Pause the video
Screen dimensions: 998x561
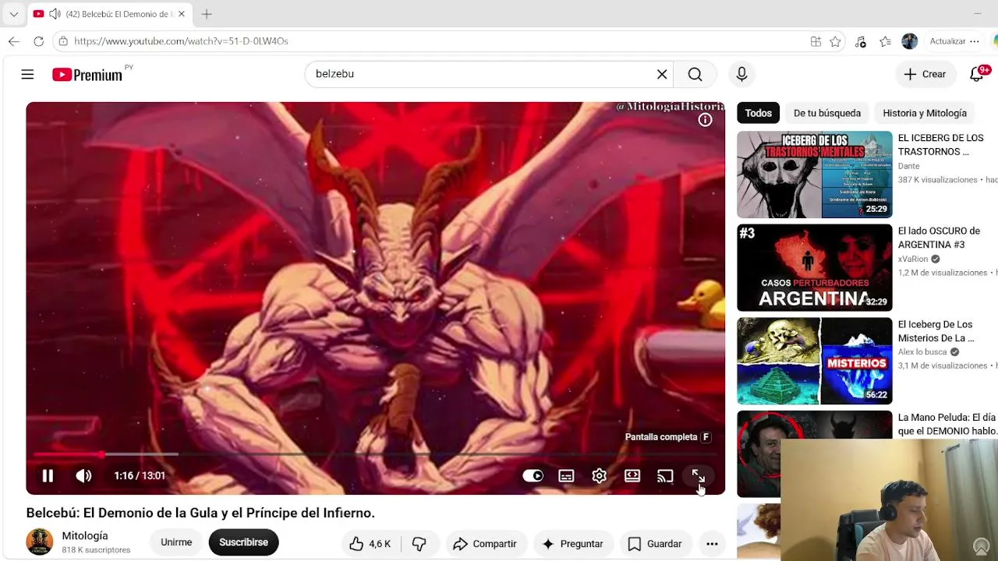pyautogui.click(x=48, y=475)
